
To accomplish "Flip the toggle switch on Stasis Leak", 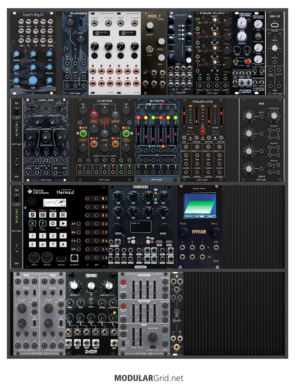I will click(x=236, y=61).
